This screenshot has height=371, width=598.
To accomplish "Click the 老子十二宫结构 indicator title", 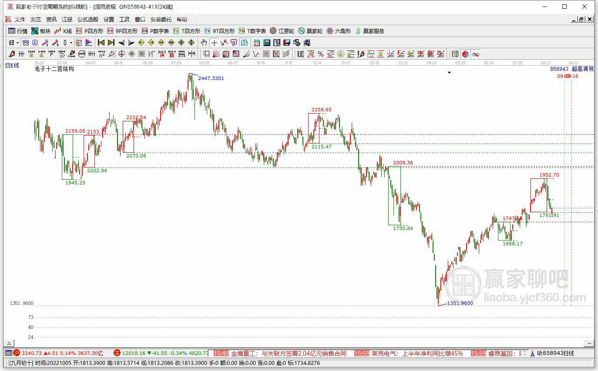I will click(x=54, y=69).
